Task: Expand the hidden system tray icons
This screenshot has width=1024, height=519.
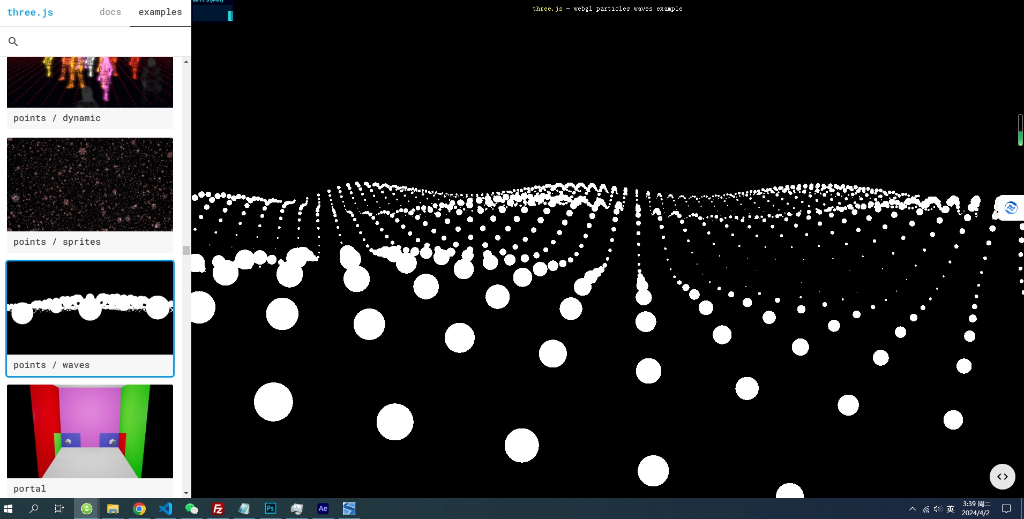Action: (x=912, y=509)
